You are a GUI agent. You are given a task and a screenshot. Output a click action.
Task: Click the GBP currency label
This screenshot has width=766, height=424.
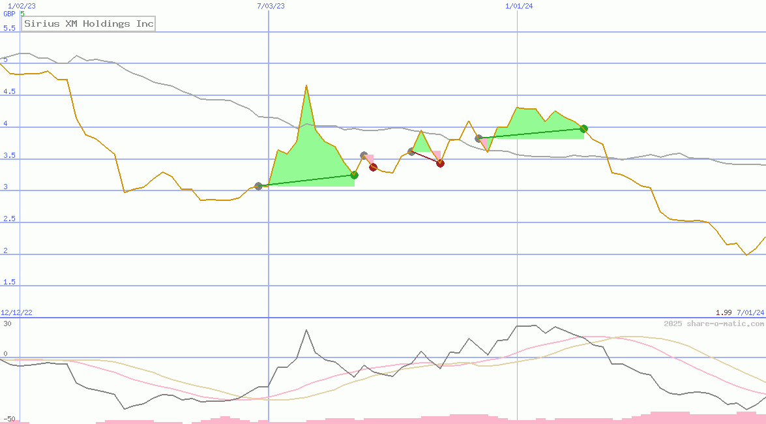click(x=10, y=14)
